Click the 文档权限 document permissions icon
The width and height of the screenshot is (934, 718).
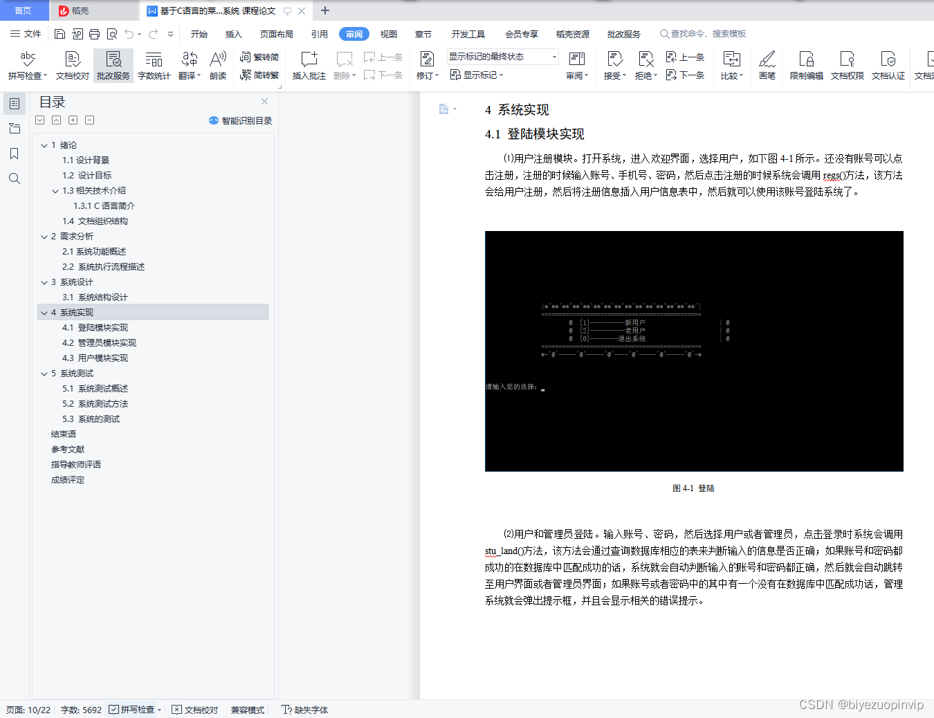pyautogui.click(x=846, y=65)
